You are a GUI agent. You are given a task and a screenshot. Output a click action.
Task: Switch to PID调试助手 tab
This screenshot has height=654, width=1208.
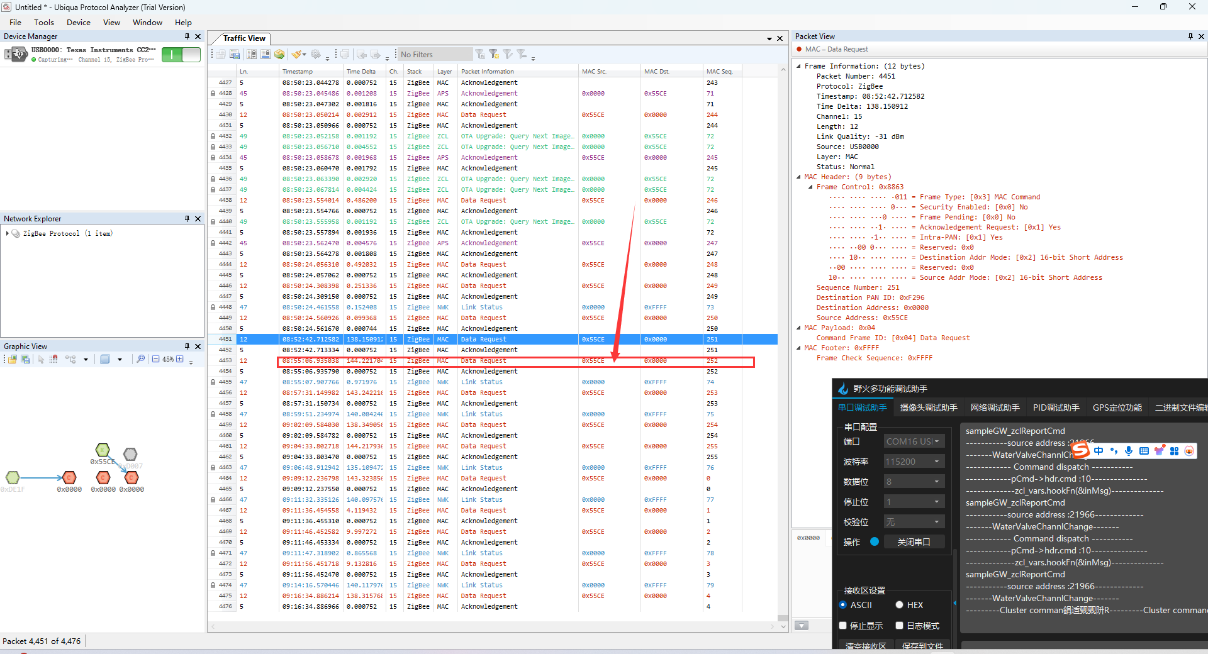tap(1056, 407)
